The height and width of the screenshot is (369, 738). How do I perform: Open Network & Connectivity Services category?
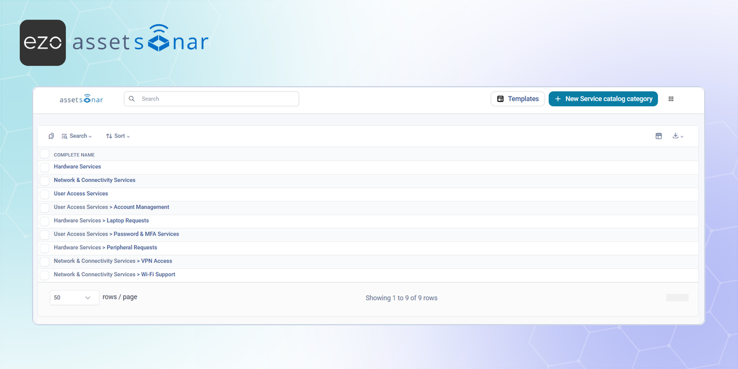coord(95,180)
